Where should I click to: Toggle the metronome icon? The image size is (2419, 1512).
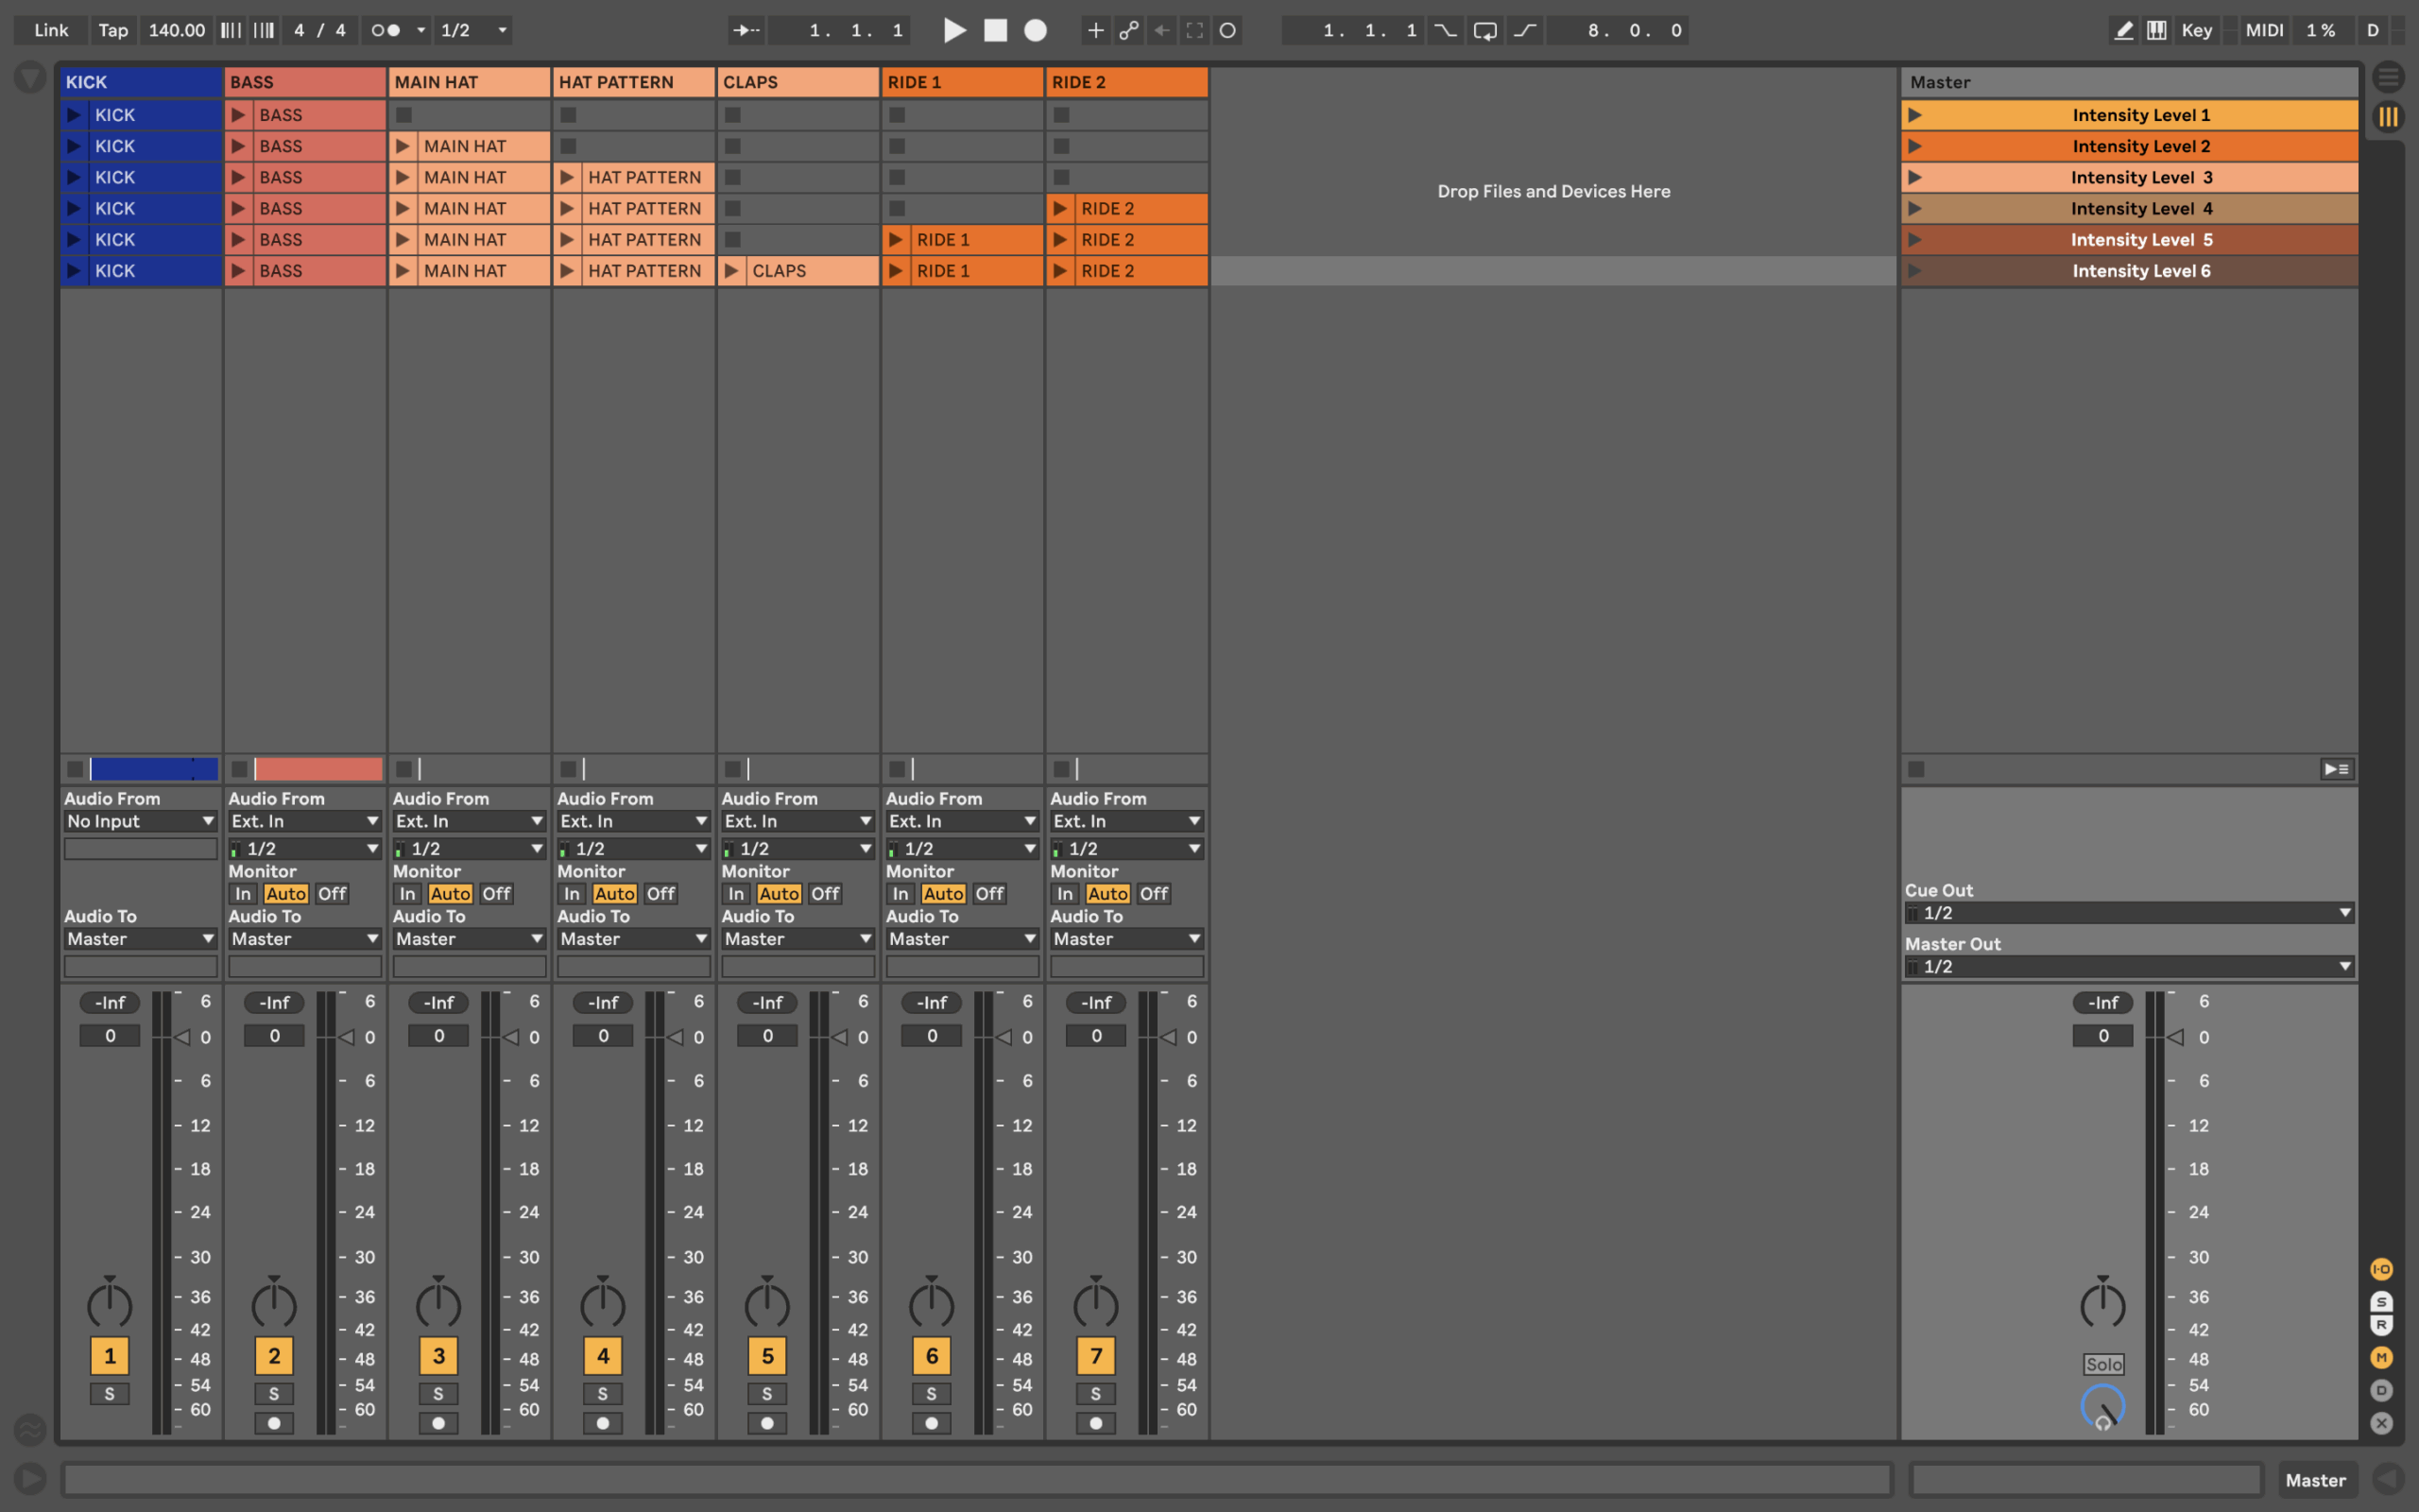coord(385,30)
